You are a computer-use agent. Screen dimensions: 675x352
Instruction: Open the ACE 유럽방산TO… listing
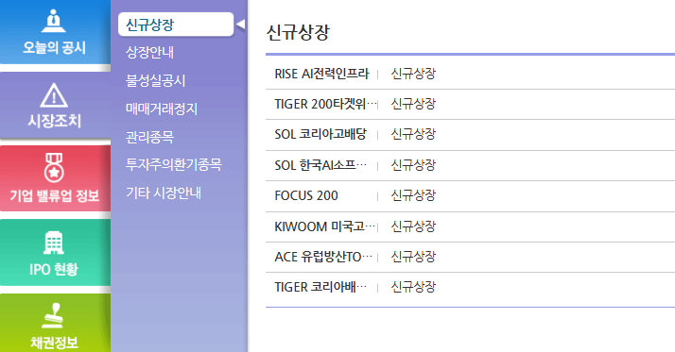[323, 257]
